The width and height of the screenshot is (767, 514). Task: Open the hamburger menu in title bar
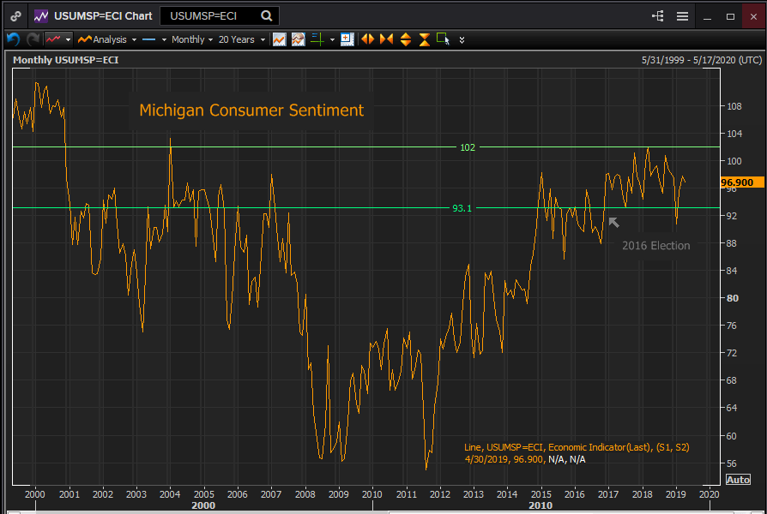(x=682, y=15)
